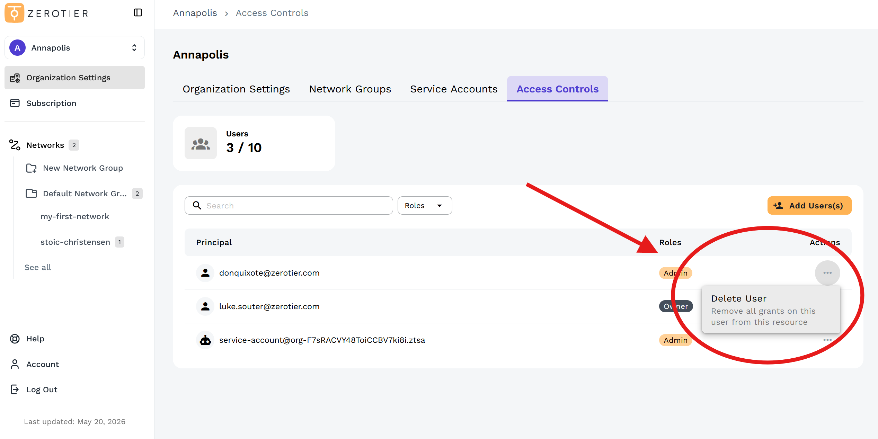Switch to Network Groups tab
The image size is (878, 439).
(350, 89)
